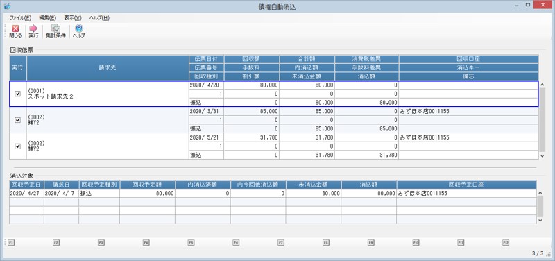
Task: Click scroll up arrow of 回収伝票 list
Action: tap(542, 85)
